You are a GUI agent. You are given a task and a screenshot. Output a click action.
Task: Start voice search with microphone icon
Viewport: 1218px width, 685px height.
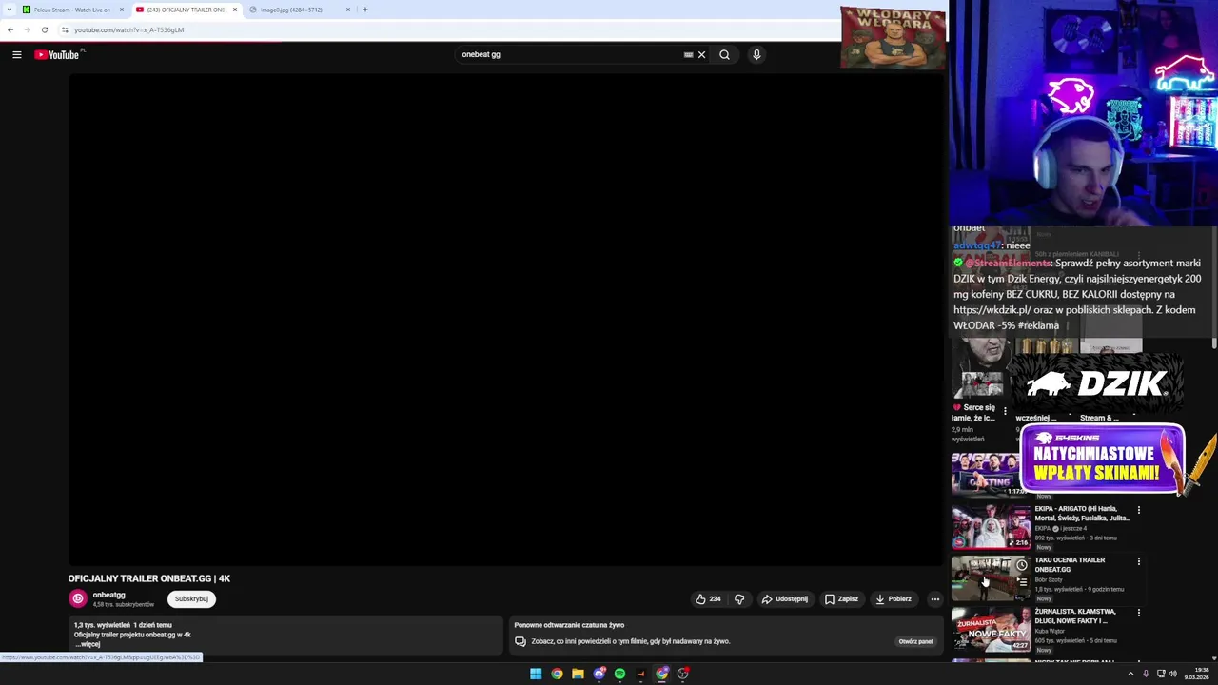pos(756,54)
